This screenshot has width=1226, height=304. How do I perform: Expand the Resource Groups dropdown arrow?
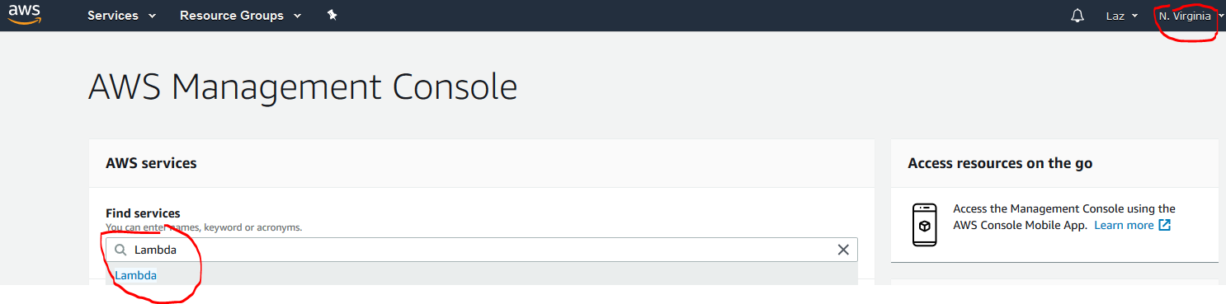pyautogui.click(x=297, y=16)
